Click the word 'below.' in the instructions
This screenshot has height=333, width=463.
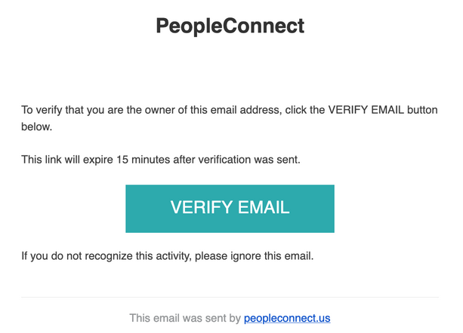pos(37,127)
